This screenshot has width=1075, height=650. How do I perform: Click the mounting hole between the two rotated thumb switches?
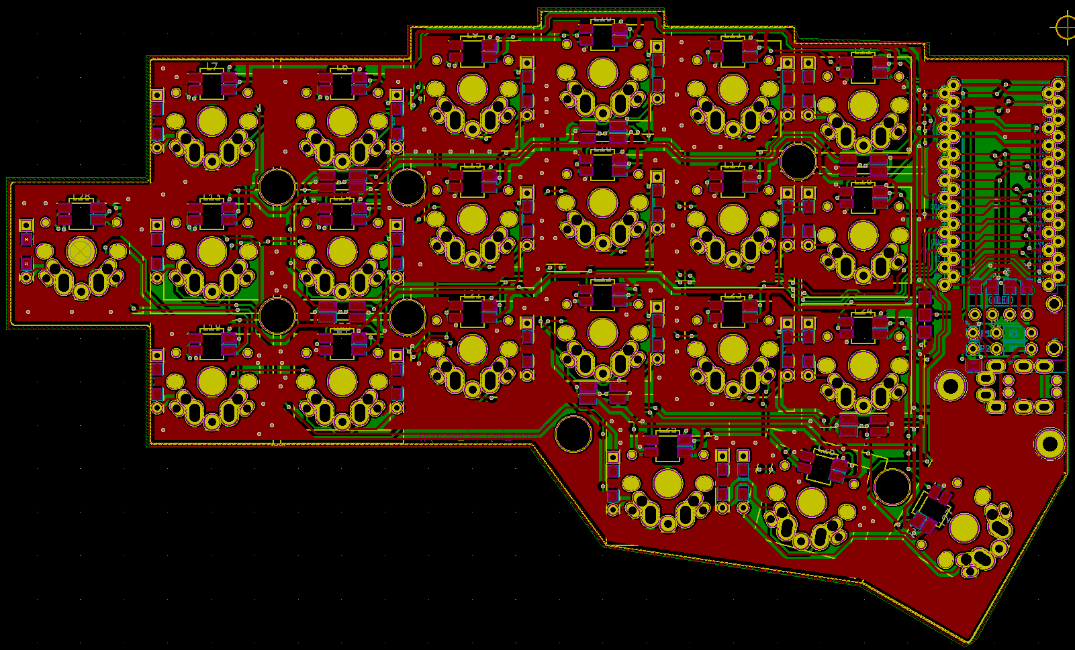(x=892, y=487)
